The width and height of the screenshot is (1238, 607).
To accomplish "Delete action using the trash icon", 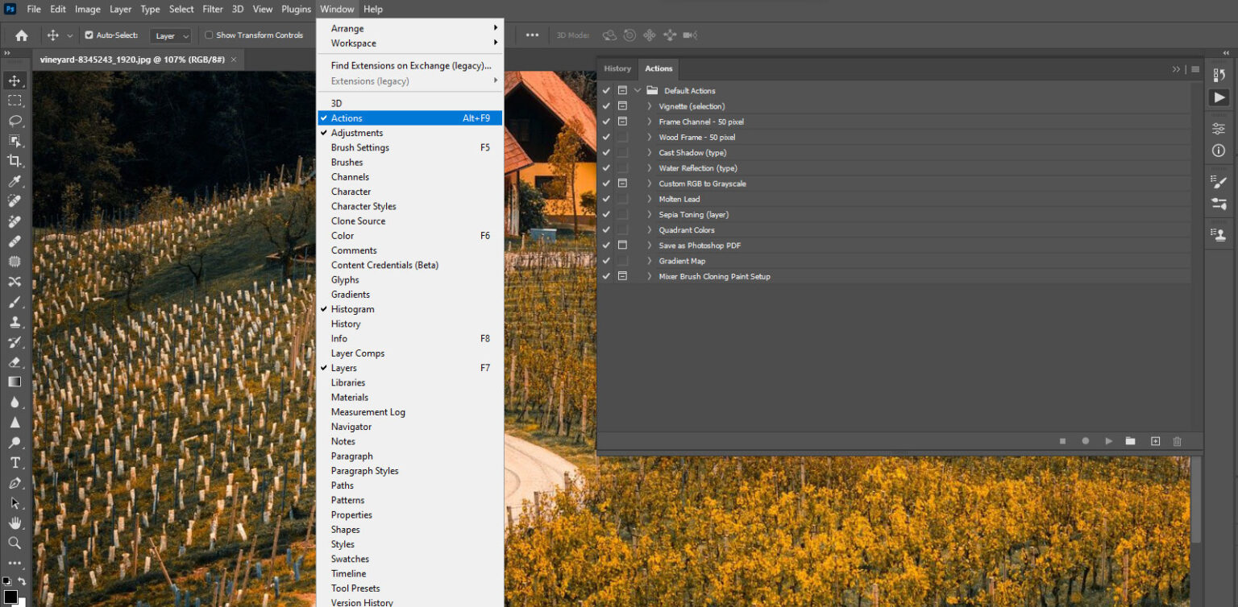I will pyautogui.click(x=1177, y=441).
